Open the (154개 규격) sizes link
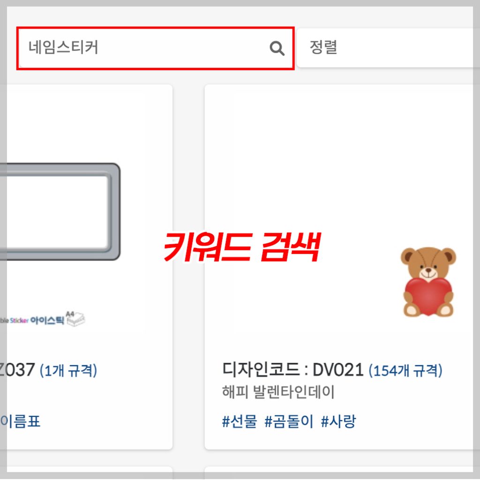Viewport: 480px width, 480px height. 405,370
